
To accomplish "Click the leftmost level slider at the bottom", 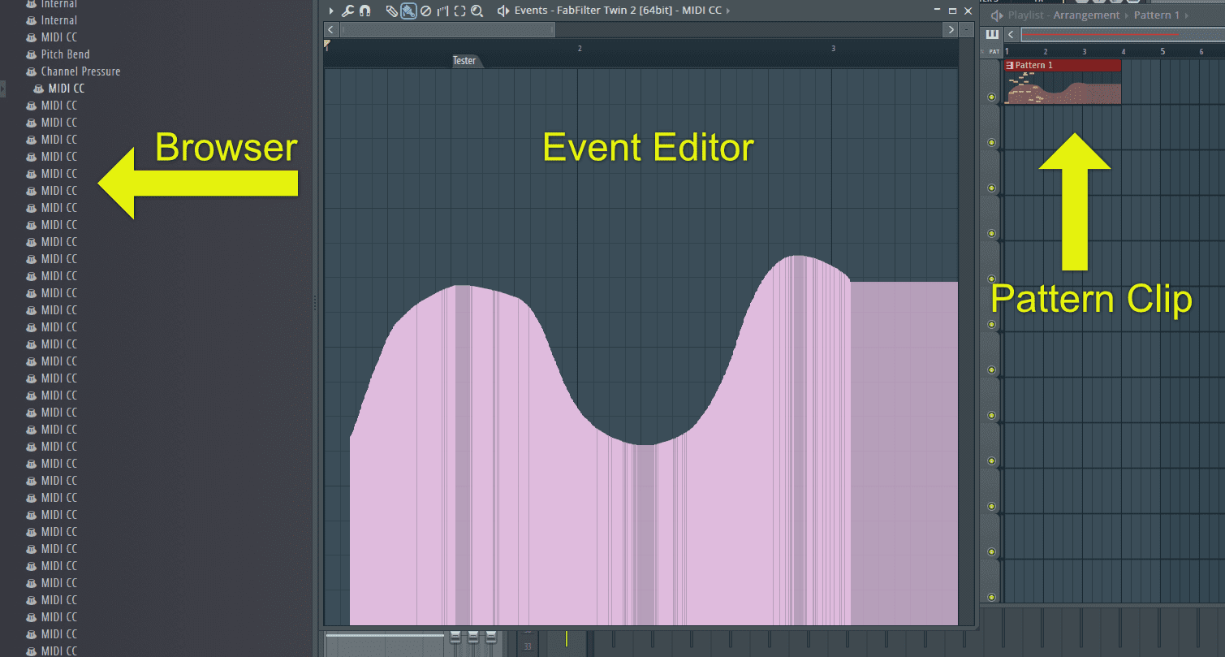I will click(x=454, y=637).
